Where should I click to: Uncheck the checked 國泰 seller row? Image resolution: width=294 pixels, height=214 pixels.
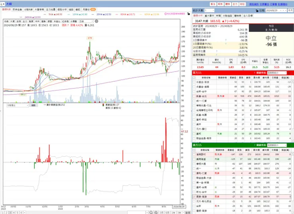194,197
